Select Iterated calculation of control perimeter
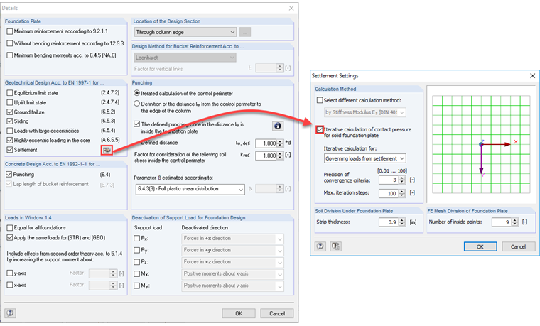 (x=136, y=93)
